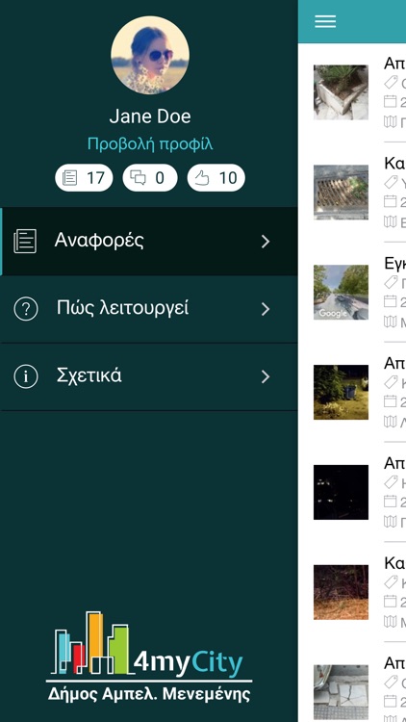Click the calendar icon in dry grass report
This screenshot has height=722, width=406.
coord(391,601)
